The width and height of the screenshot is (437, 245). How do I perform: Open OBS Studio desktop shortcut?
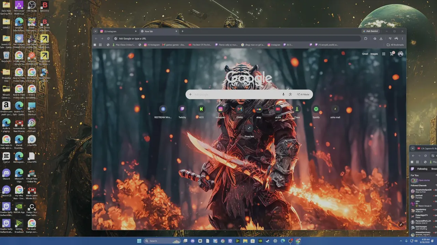click(x=32, y=6)
